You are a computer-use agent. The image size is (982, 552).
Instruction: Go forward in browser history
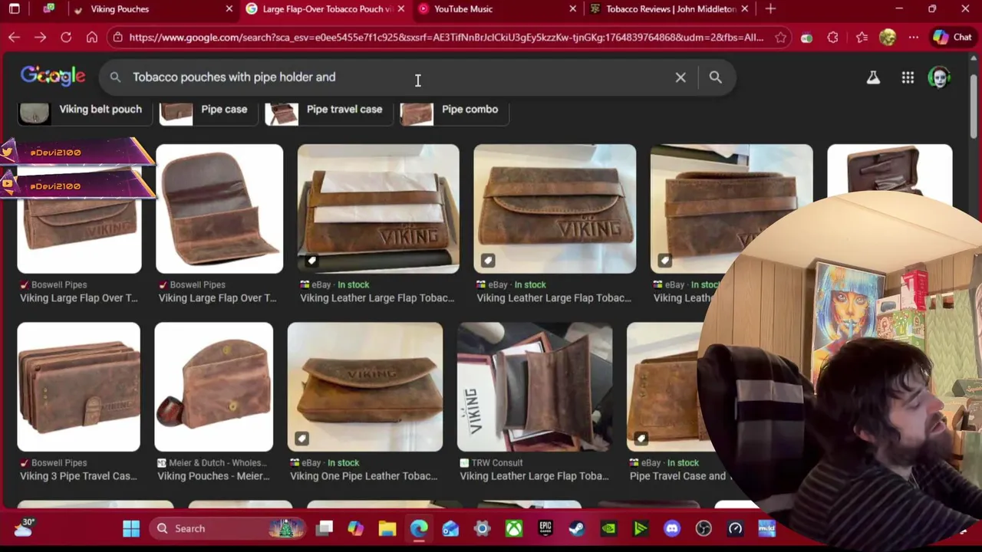(x=40, y=37)
